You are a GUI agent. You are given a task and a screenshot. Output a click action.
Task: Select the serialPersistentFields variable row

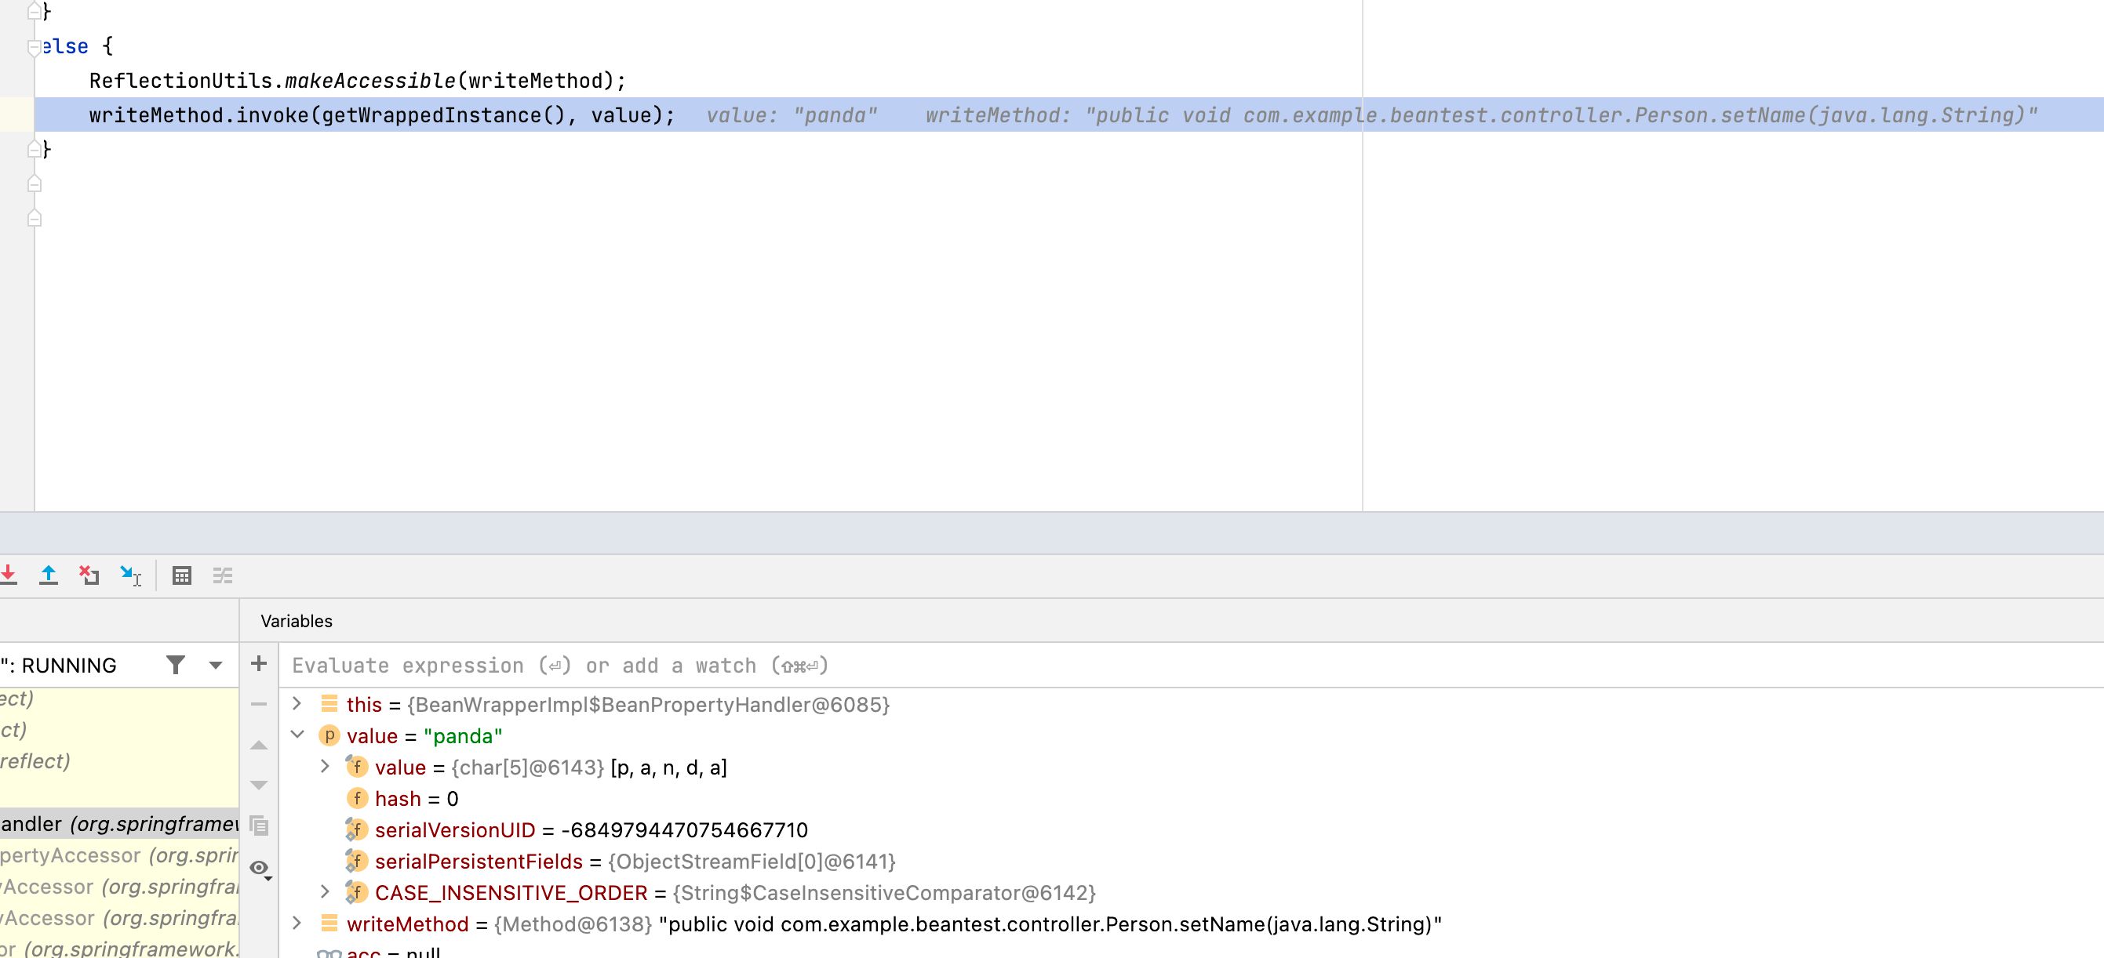click(1191, 861)
